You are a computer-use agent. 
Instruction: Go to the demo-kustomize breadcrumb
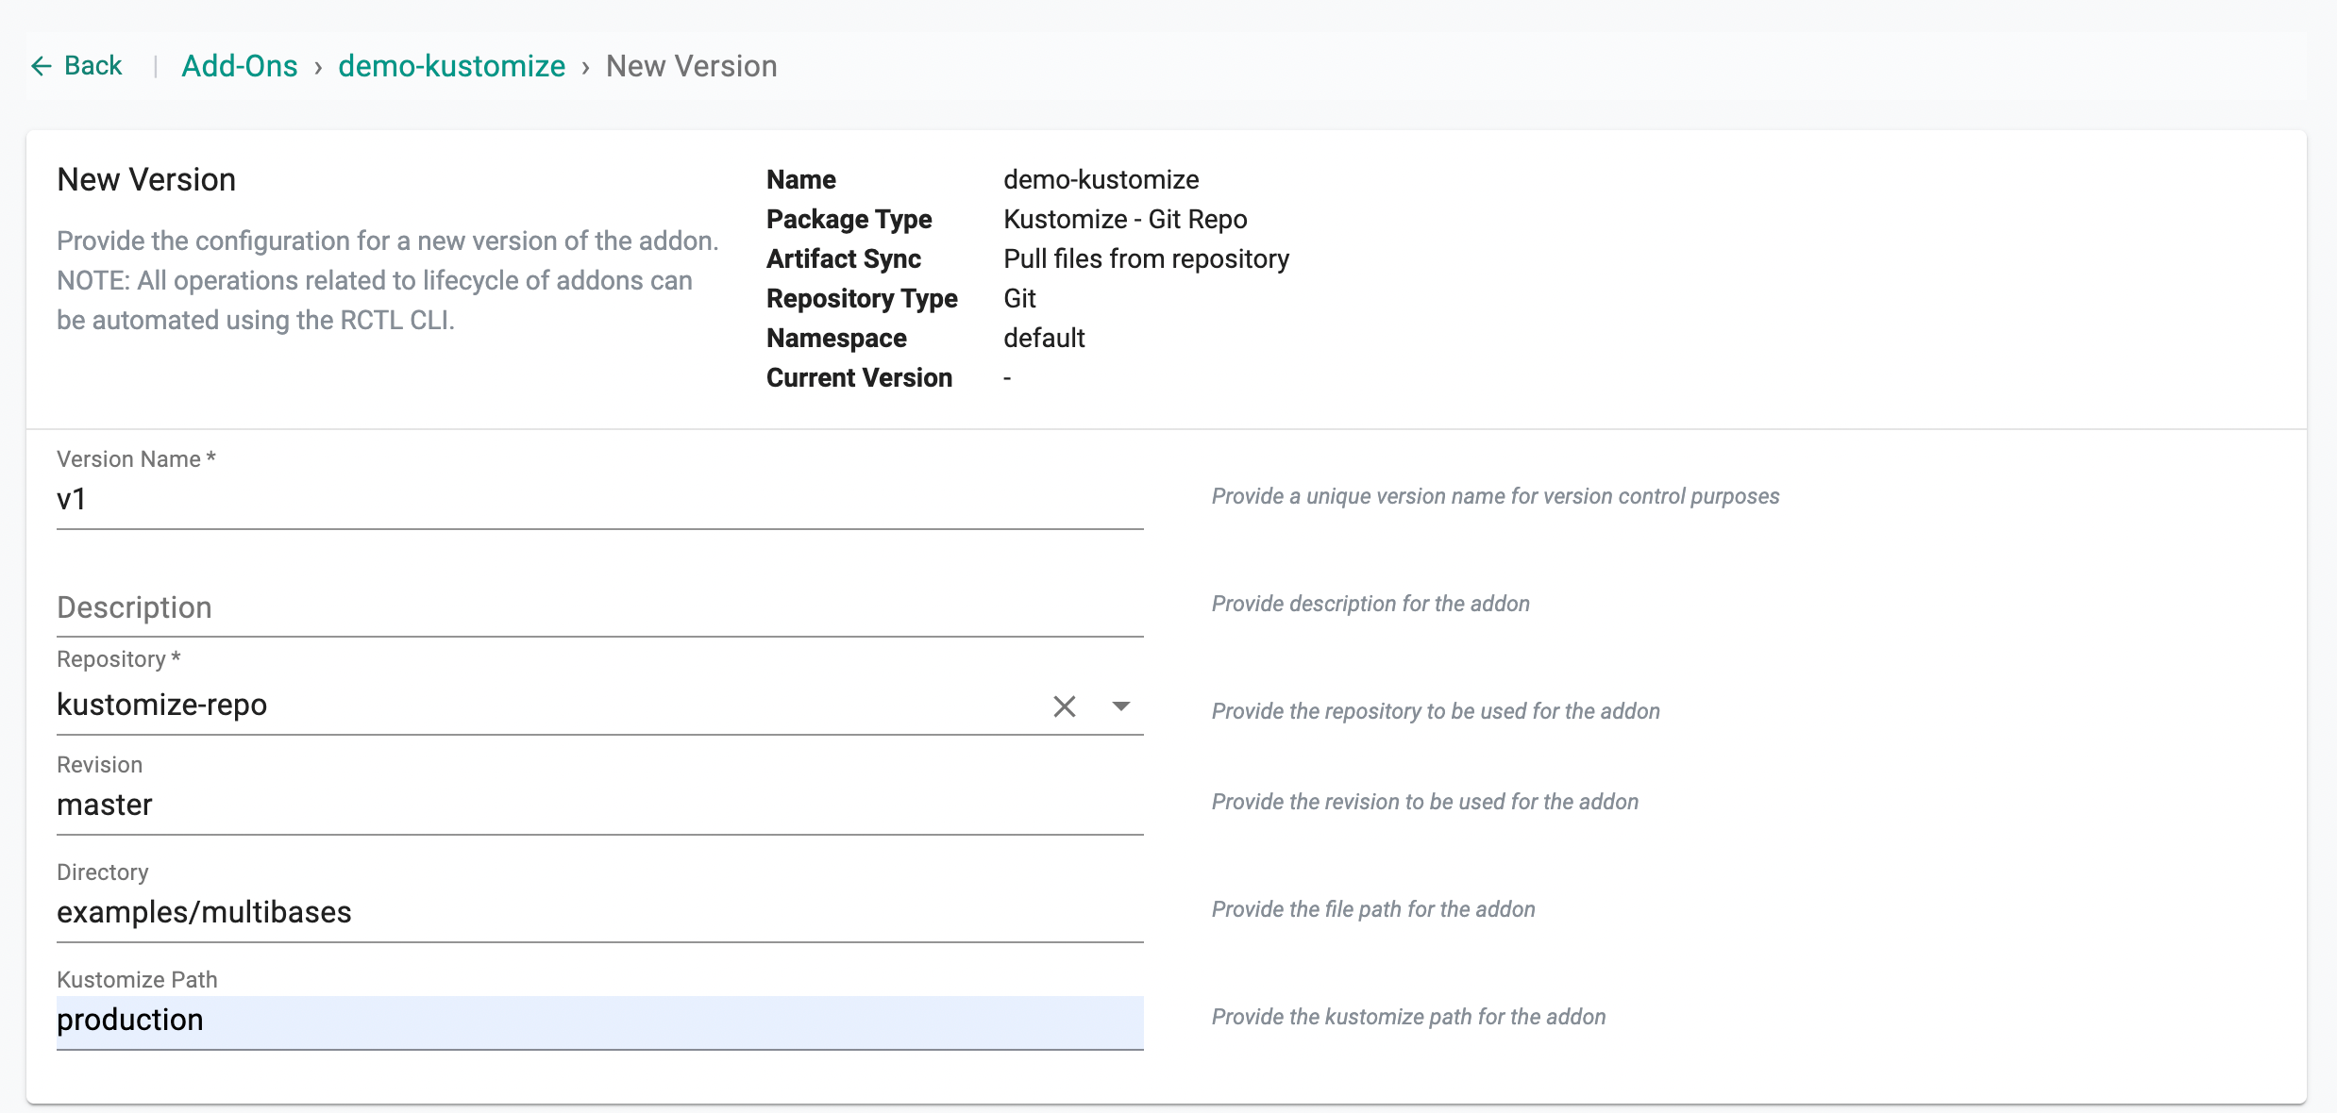pos(451,66)
